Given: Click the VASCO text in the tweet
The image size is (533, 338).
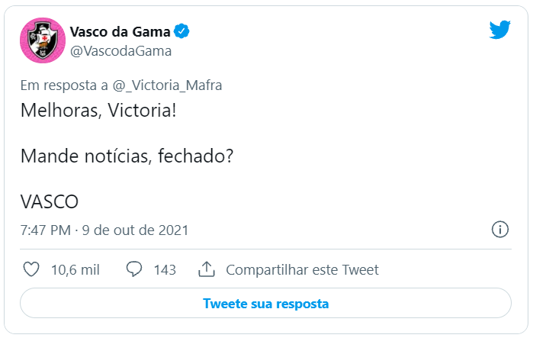Looking at the screenshot, I should pos(50,201).
